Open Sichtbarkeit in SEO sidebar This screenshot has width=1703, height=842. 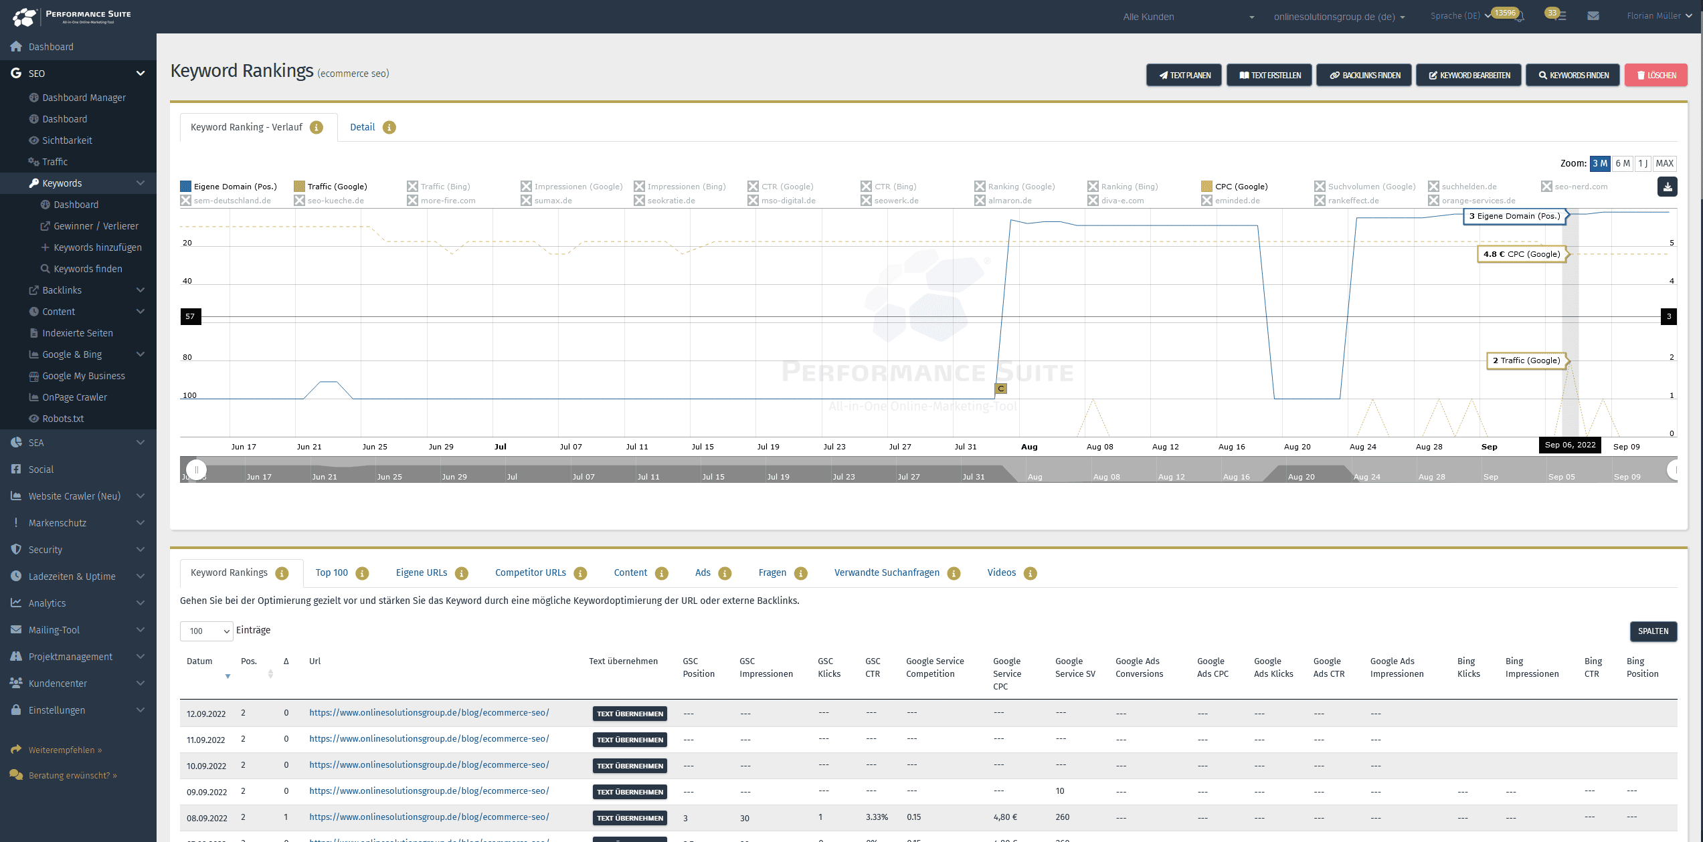coord(67,140)
